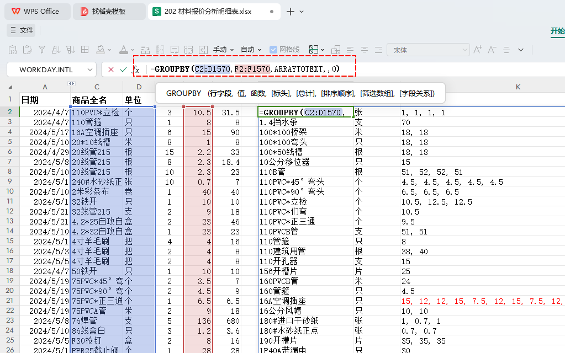Viewport: 565px width, 353px height.
Task: Click the 商品全名 header cell
Action: pyautogui.click(x=97, y=100)
